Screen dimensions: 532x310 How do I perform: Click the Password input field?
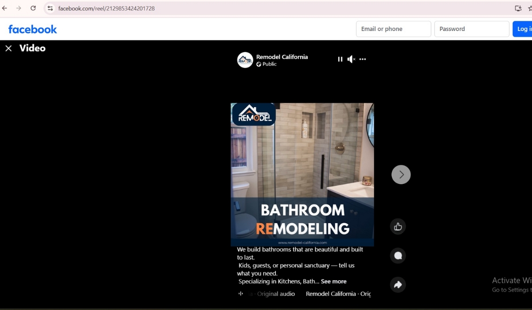coord(471,29)
